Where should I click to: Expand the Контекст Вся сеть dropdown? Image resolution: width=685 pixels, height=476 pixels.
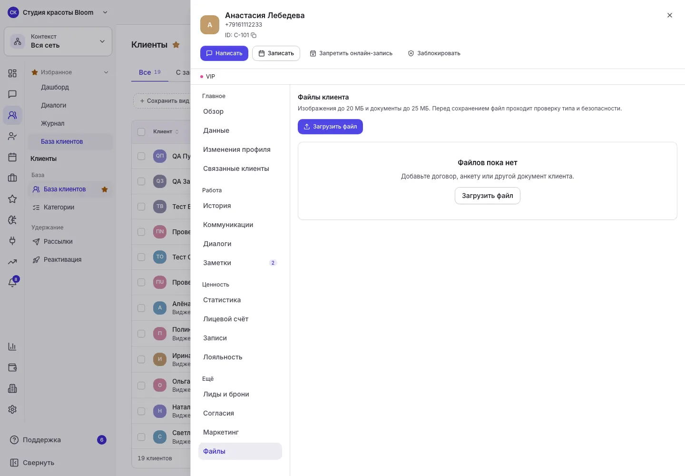click(x=58, y=41)
